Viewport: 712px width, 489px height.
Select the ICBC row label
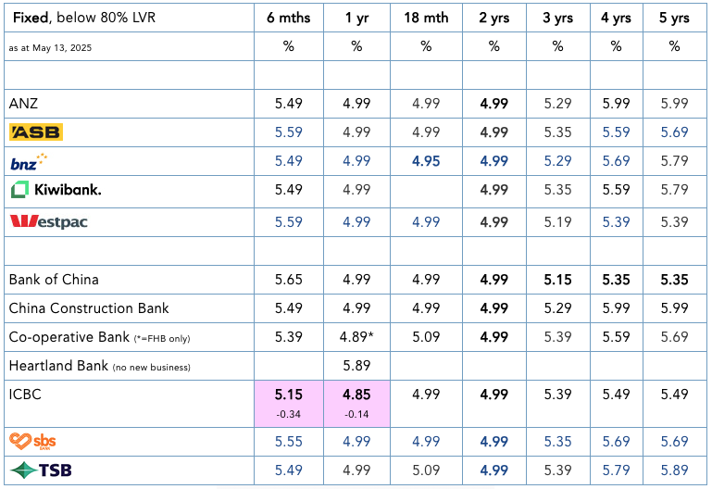[25, 395]
